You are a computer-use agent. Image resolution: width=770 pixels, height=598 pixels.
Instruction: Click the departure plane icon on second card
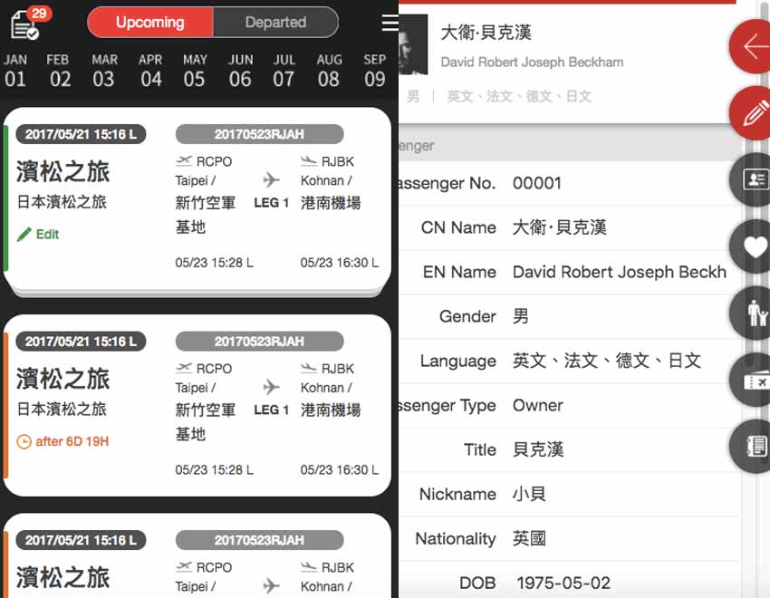coord(184,368)
